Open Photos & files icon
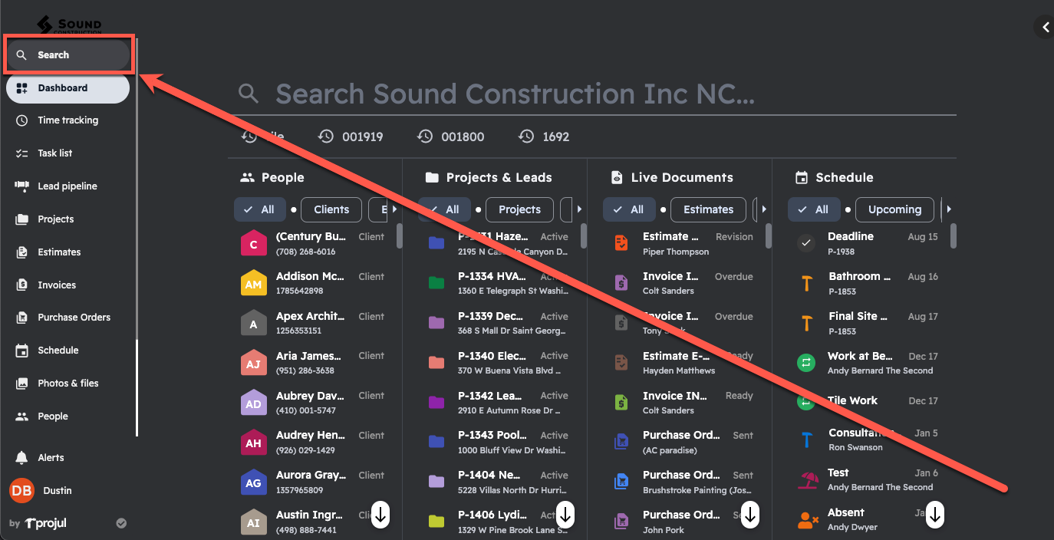 click(22, 384)
